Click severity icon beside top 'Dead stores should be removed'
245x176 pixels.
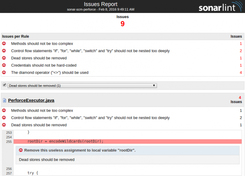4,58
